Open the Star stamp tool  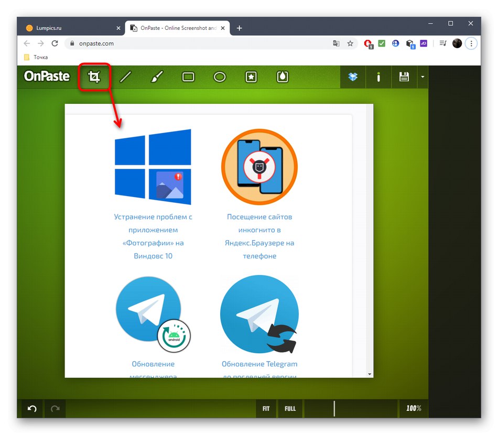coord(251,77)
